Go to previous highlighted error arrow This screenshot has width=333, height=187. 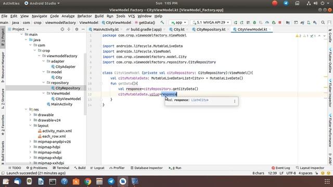tap(319, 36)
